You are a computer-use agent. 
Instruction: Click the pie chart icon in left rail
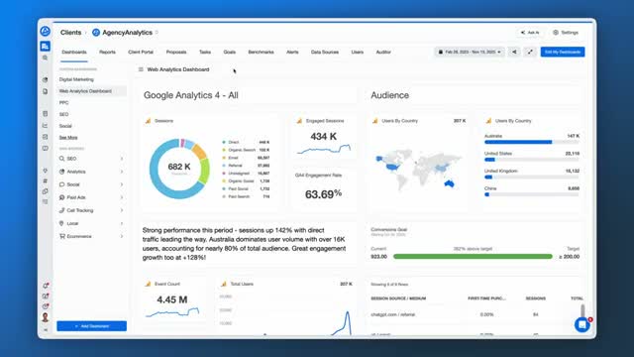(46, 79)
